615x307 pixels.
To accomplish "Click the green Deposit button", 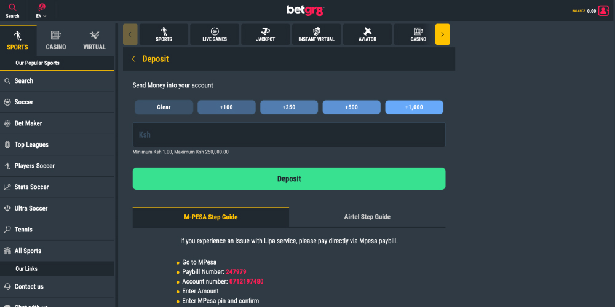I will (289, 179).
